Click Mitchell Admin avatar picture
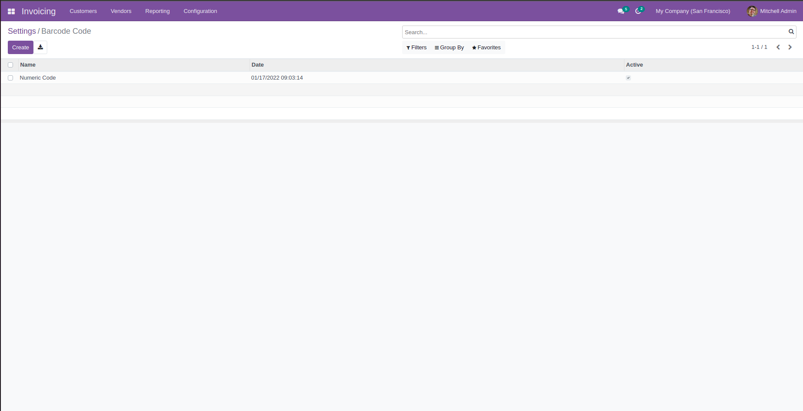 point(752,11)
